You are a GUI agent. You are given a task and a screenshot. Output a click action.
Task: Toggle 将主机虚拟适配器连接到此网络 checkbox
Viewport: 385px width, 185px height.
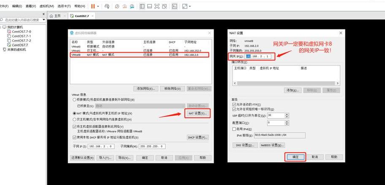(74, 127)
